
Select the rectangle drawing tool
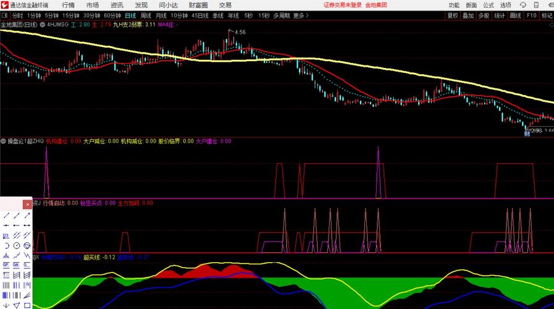(27, 305)
